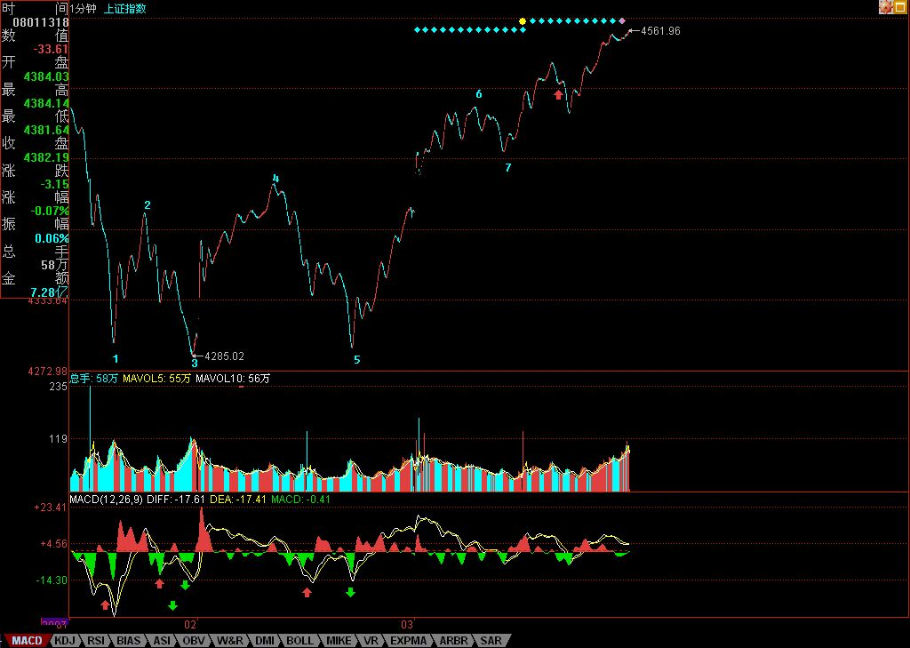Screen dimensions: 910x648
Task: Switch to the KDJ indicator tab
Action: tap(64, 640)
